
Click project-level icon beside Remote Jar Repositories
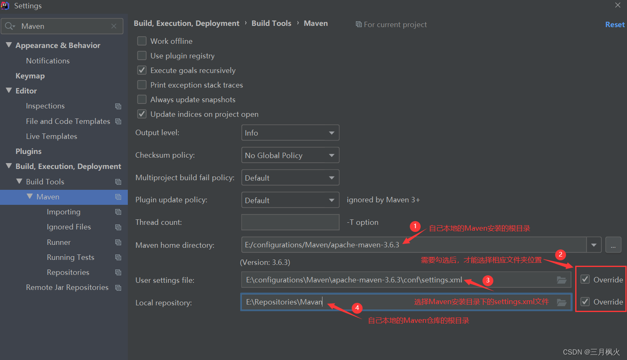click(x=118, y=288)
